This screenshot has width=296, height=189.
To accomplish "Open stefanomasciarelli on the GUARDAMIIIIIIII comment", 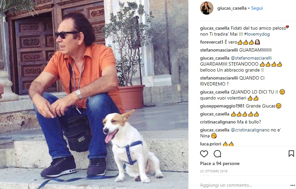I will pyautogui.click(x=219, y=50).
